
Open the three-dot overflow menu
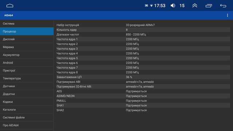[228, 15]
